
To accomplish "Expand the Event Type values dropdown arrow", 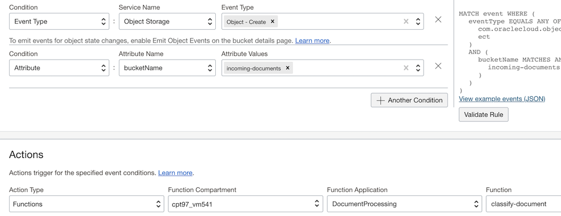I will [418, 22].
